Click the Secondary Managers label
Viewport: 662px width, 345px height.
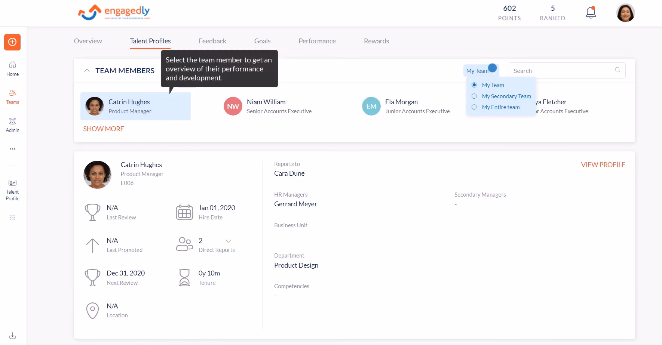480,195
